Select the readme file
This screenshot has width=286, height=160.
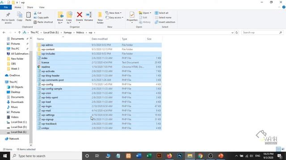(x=99, y=67)
